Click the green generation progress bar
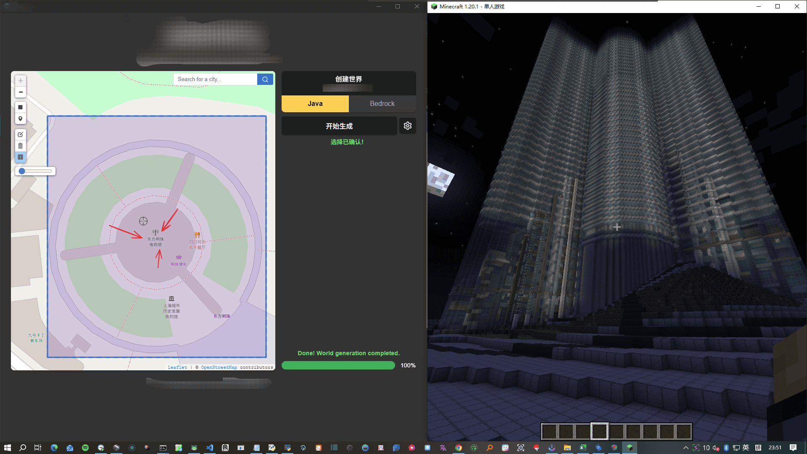Viewport: 807px width, 454px height. 338,365
